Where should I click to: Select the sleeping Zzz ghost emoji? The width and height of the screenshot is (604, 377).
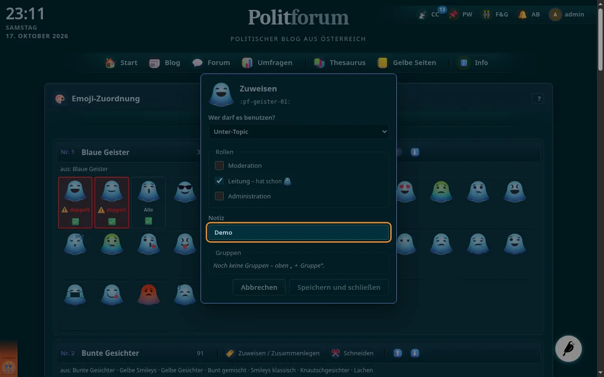(75, 244)
